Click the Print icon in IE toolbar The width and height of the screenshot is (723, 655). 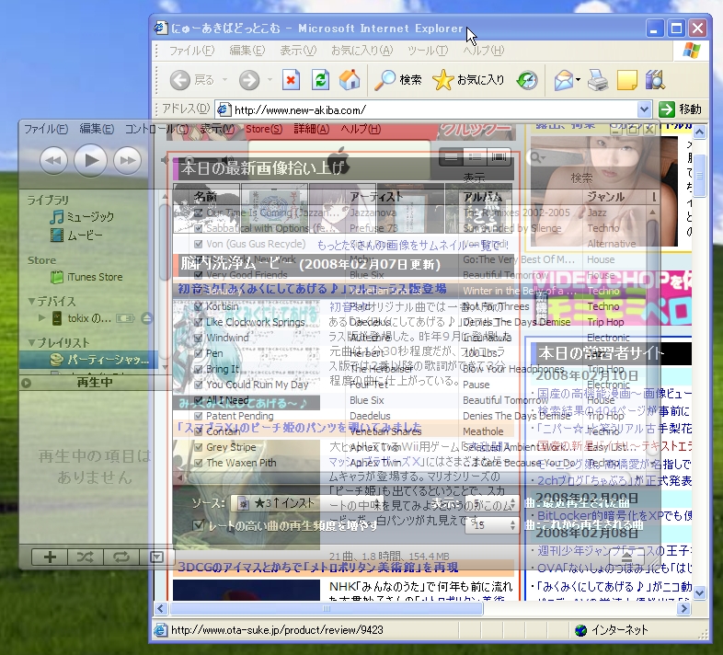pyautogui.click(x=598, y=80)
